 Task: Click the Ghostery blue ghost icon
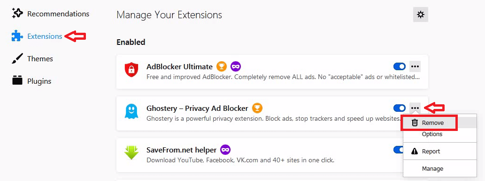pyautogui.click(x=131, y=111)
